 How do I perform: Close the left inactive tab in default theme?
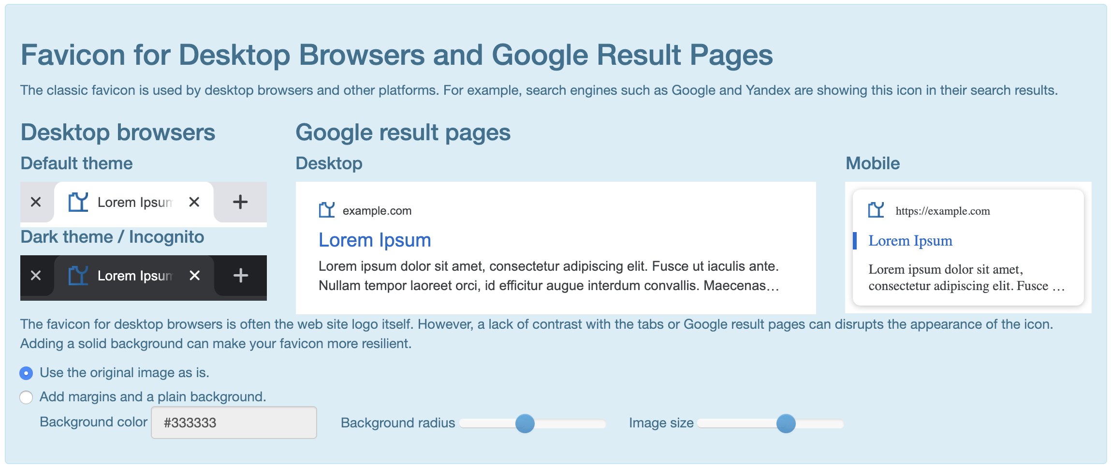pyautogui.click(x=36, y=202)
